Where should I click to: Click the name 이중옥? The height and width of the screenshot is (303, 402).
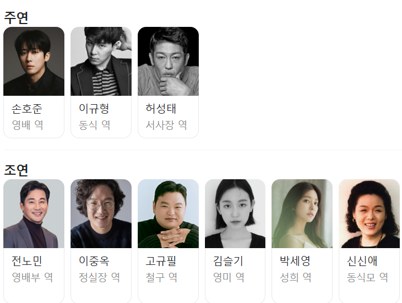[x=94, y=261]
